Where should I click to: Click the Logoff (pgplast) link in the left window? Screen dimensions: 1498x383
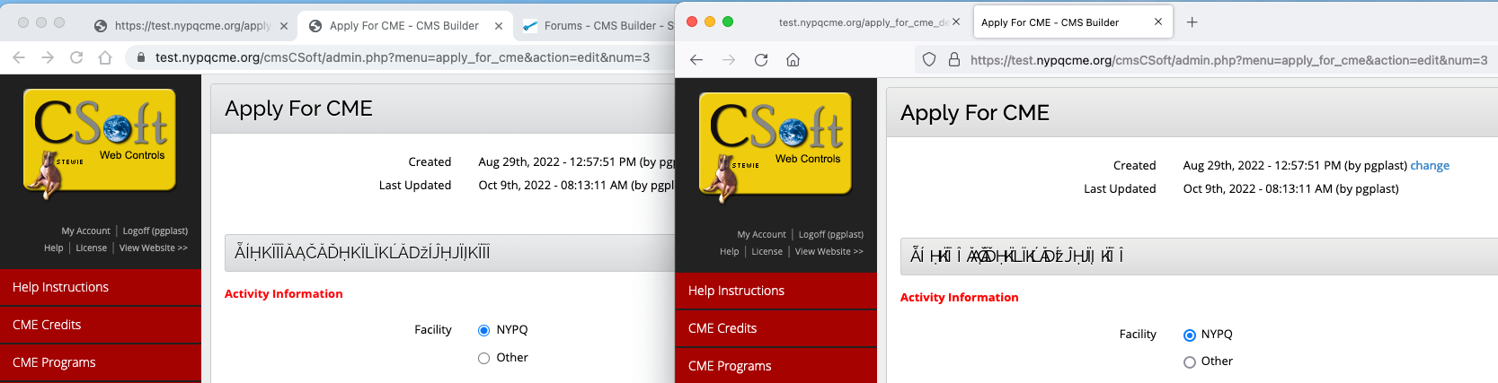pyautogui.click(x=155, y=231)
